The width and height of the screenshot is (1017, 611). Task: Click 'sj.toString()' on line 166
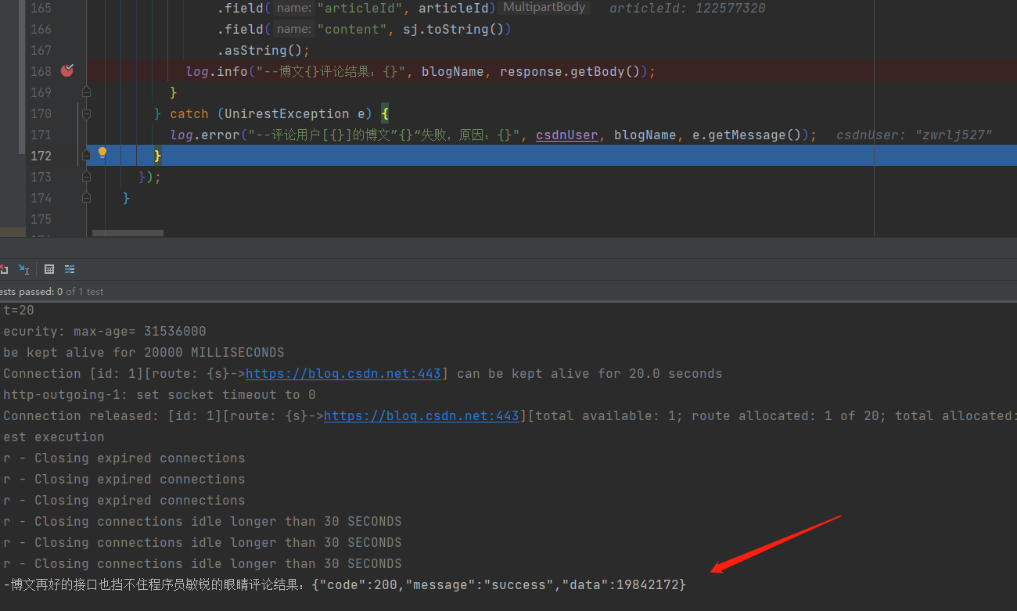coord(452,29)
